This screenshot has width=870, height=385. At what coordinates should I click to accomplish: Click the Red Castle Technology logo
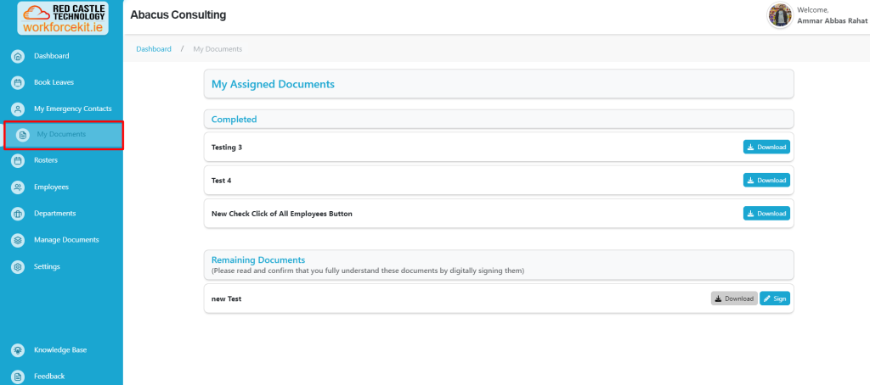[x=64, y=17]
